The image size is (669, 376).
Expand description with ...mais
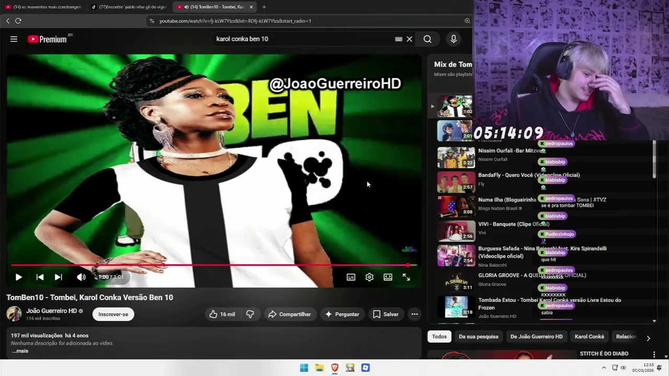(x=20, y=351)
